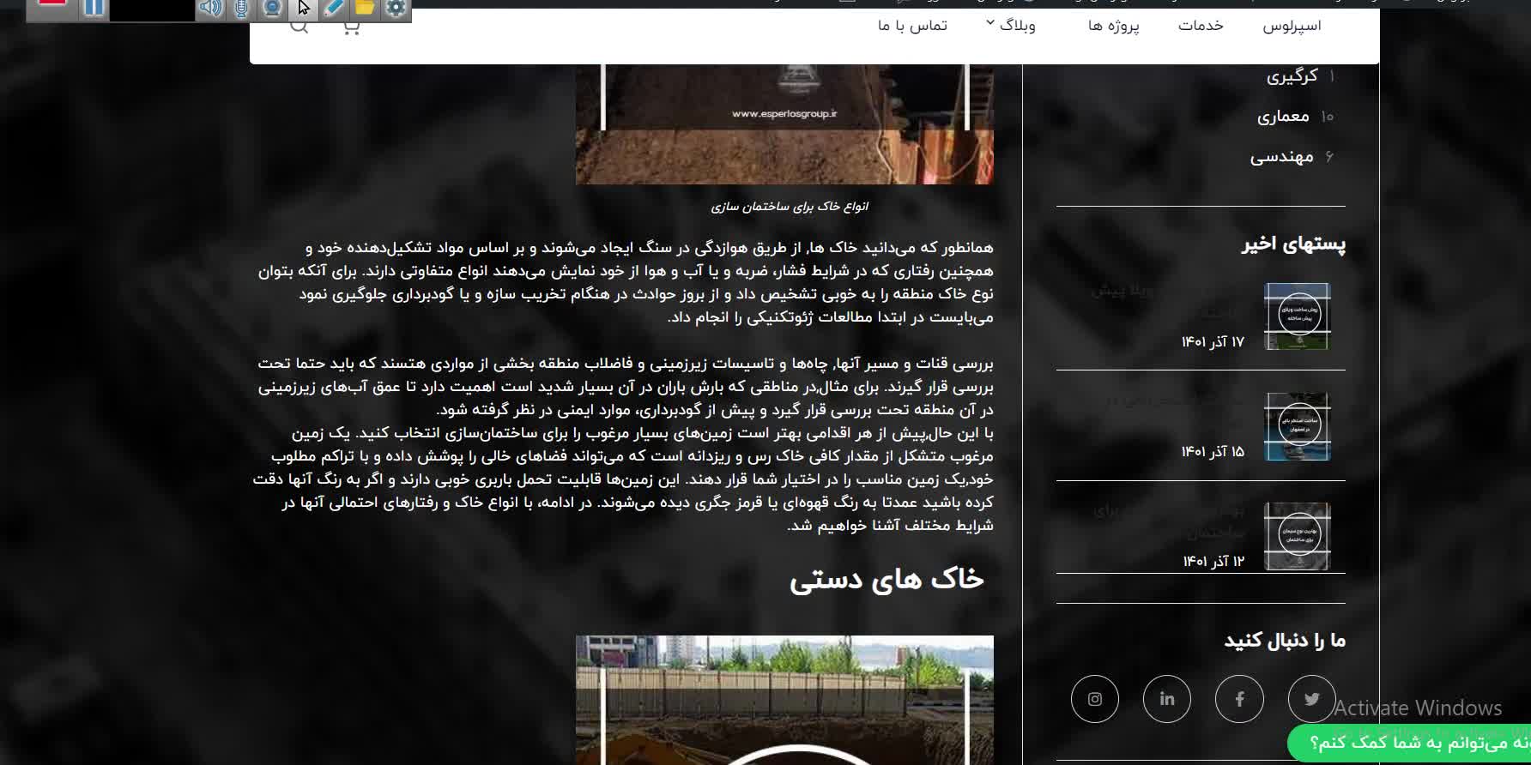Open the خدمات menu item

coord(1200,26)
